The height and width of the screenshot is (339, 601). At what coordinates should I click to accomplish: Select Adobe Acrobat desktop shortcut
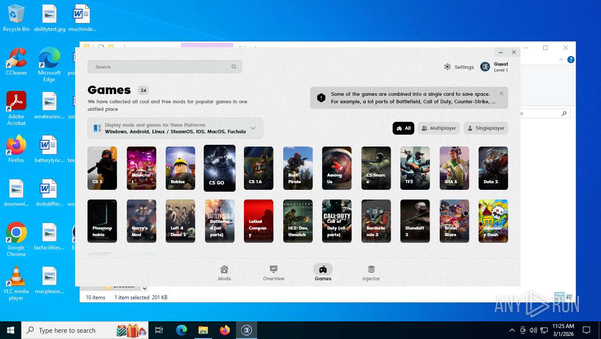click(x=16, y=109)
